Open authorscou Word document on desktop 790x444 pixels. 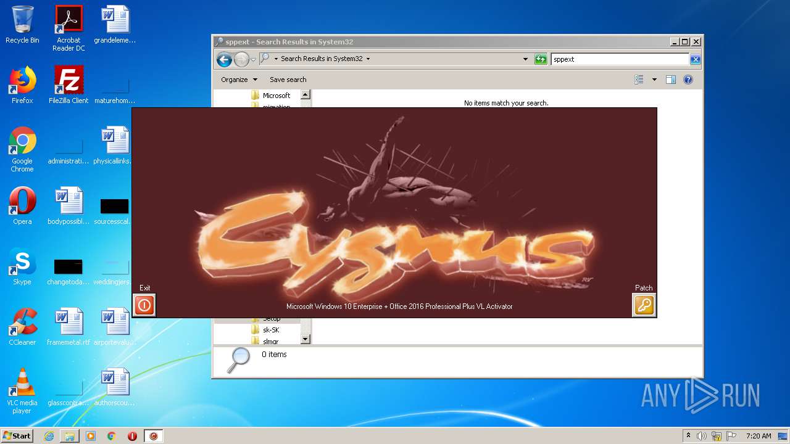(x=115, y=387)
